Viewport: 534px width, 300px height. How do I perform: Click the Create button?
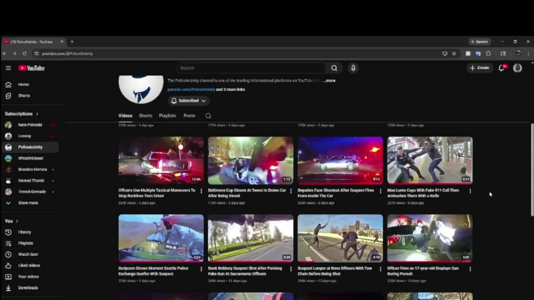point(479,68)
